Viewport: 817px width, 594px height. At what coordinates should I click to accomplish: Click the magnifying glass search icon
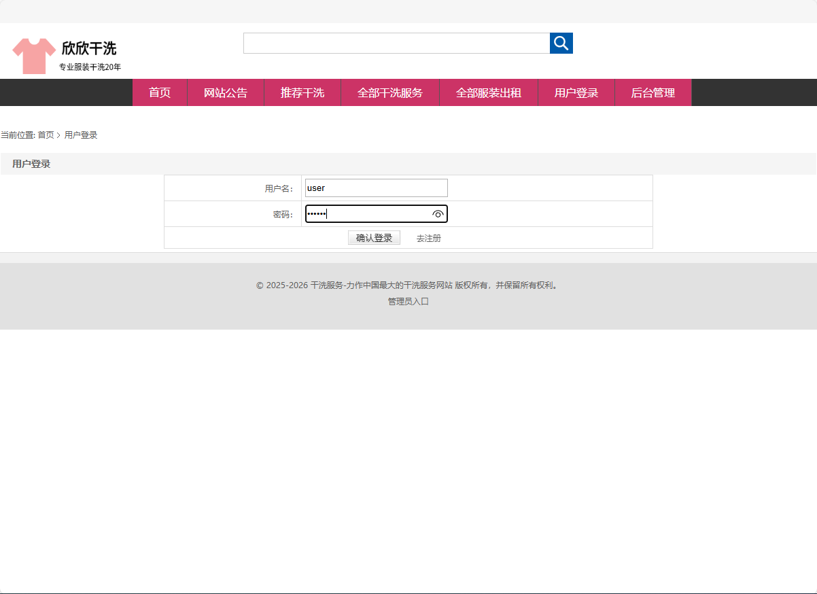click(x=561, y=43)
